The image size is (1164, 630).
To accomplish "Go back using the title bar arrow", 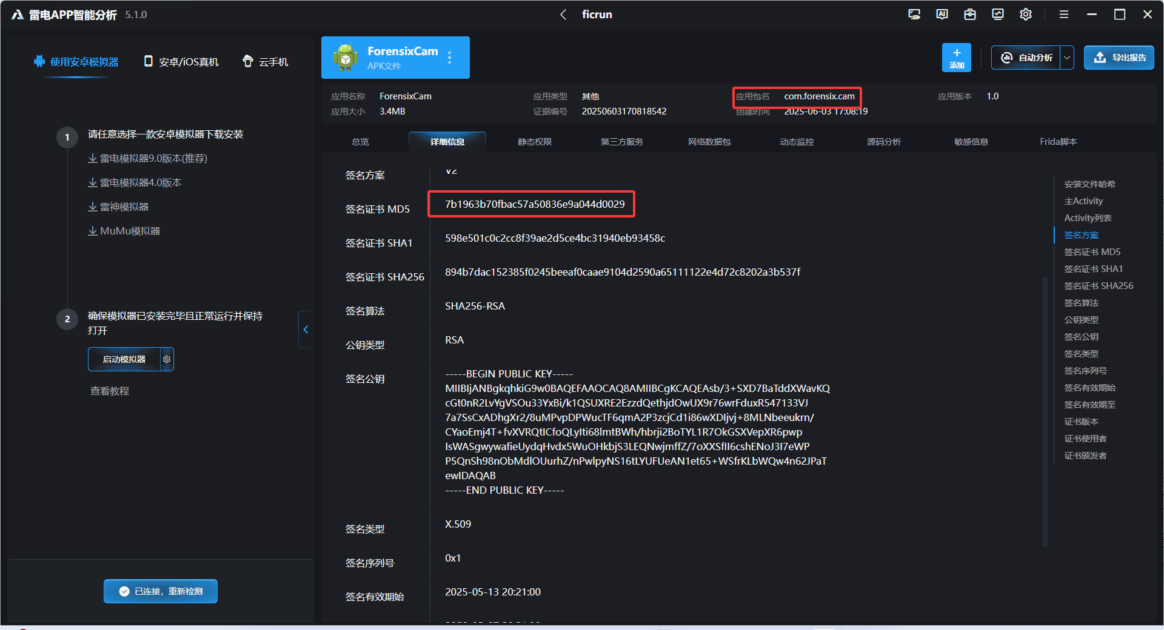I will 563,15.
